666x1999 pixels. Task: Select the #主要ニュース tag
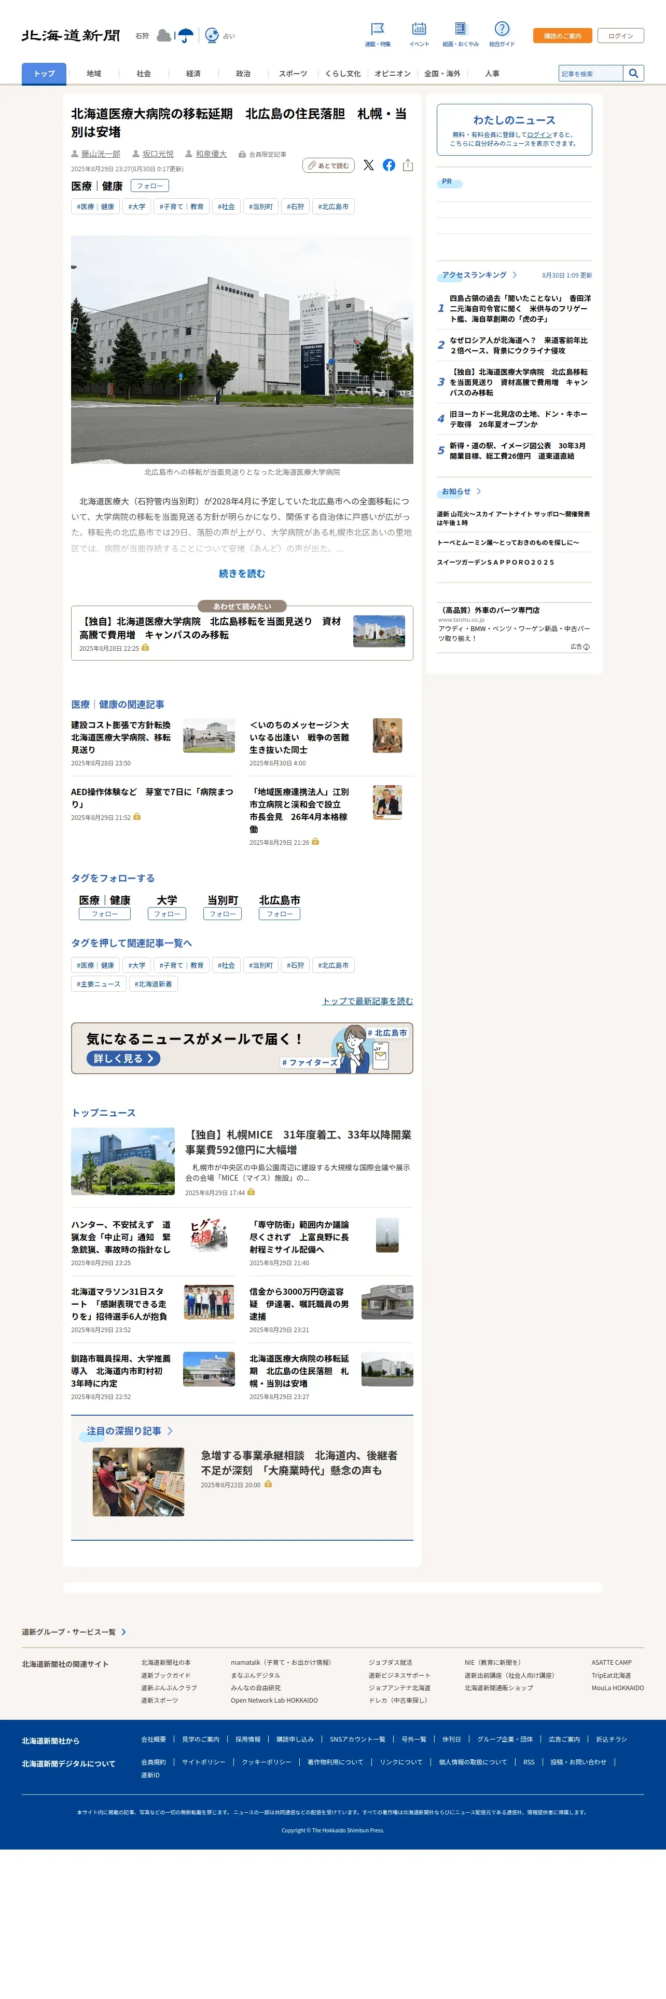[x=99, y=984]
